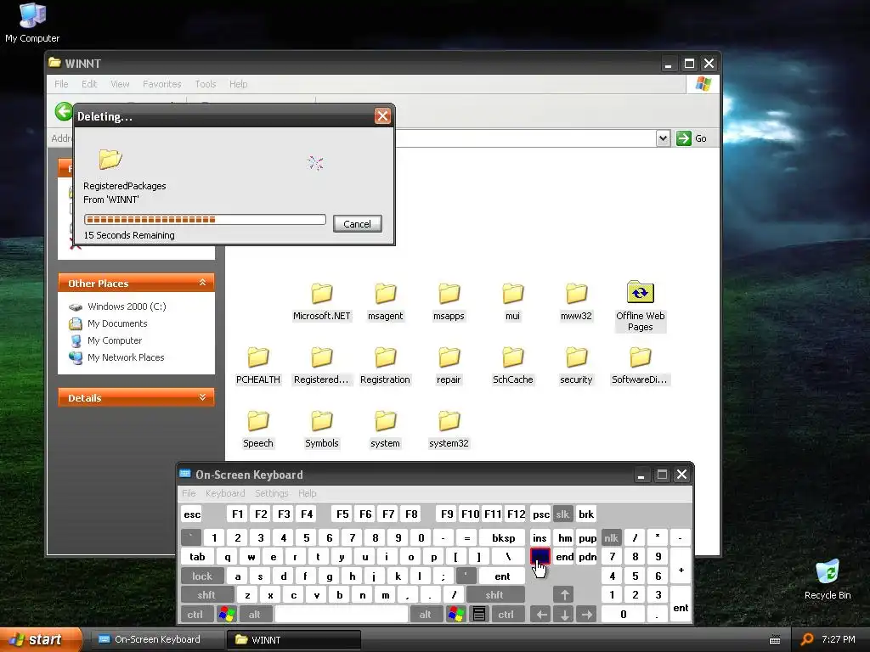Click the down arrow key on keyboard
Screen dimensions: 870x652
[564, 614]
